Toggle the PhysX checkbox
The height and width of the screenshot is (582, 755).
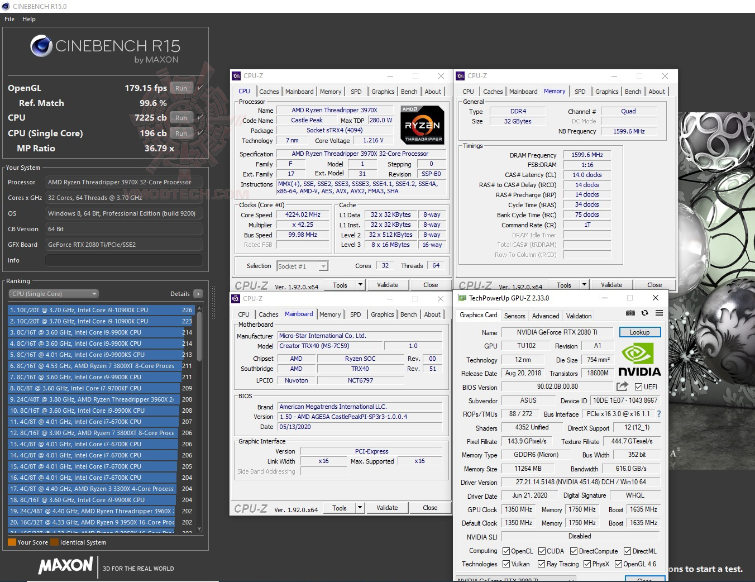587,564
